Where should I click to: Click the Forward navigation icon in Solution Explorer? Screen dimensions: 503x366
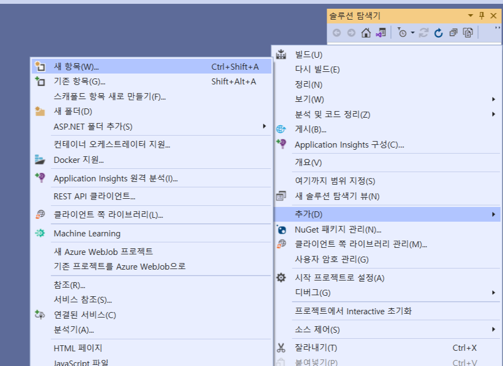[351, 33]
